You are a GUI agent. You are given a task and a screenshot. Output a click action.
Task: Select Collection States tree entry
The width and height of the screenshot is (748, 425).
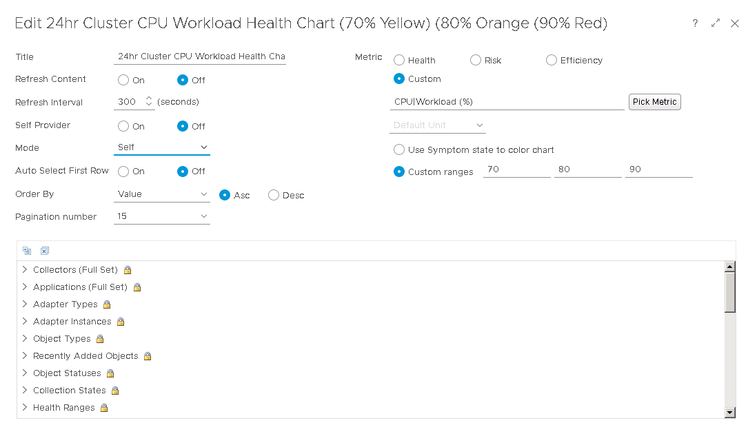[69, 391]
